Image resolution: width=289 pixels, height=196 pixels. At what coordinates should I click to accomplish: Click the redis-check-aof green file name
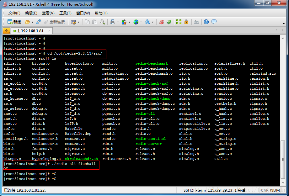point(152,83)
